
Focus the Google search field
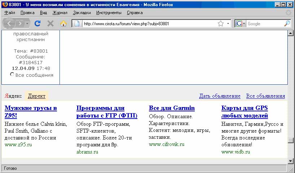pyautogui.click(x=265, y=24)
